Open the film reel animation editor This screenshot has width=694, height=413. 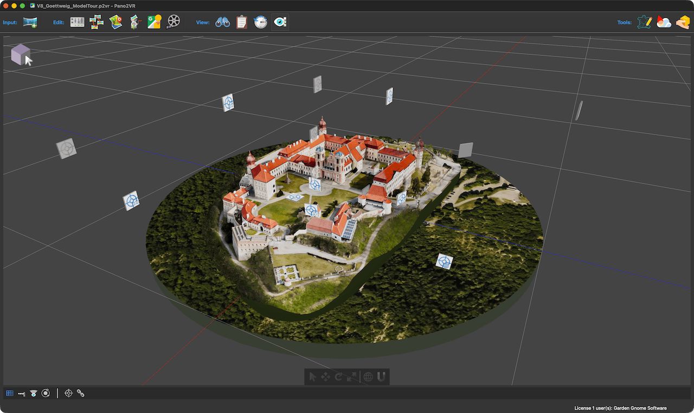click(x=173, y=22)
